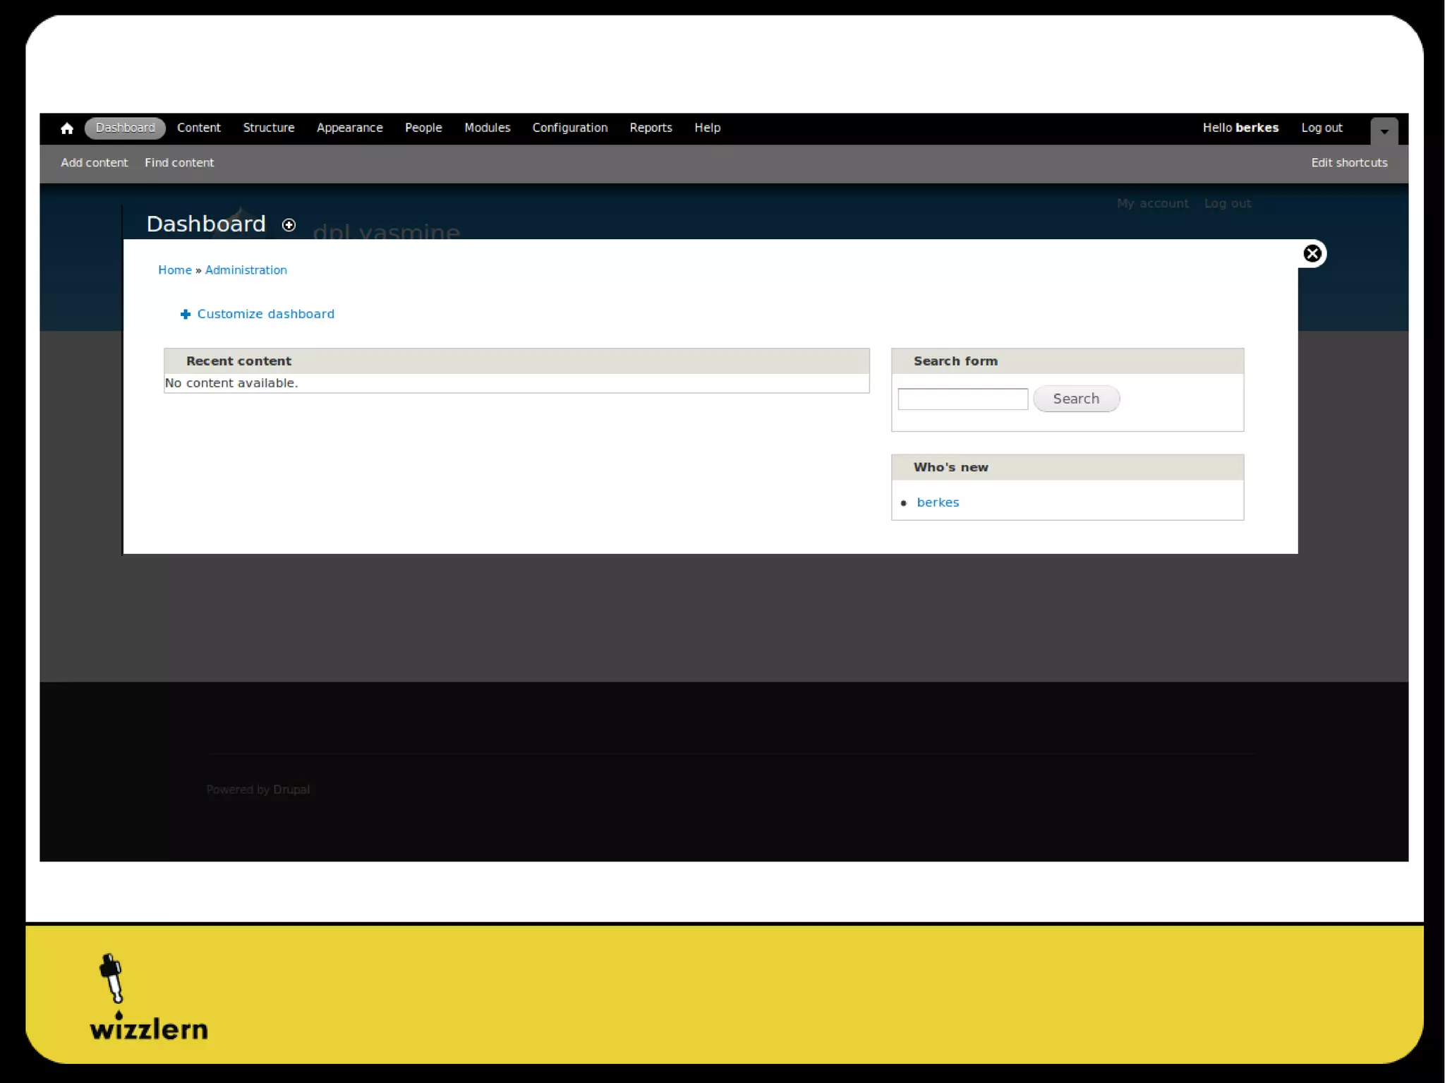Close the overlay with the X icon
The width and height of the screenshot is (1445, 1083).
point(1312,253)
